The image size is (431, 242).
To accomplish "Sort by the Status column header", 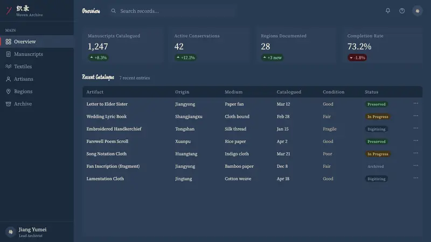I will click(371, 92).
